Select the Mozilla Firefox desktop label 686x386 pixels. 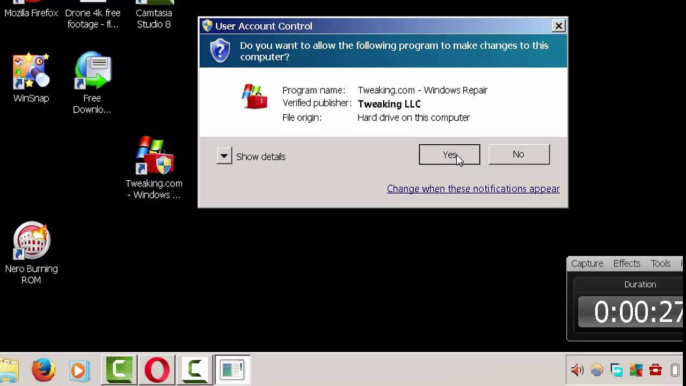[x=31, y=13]
